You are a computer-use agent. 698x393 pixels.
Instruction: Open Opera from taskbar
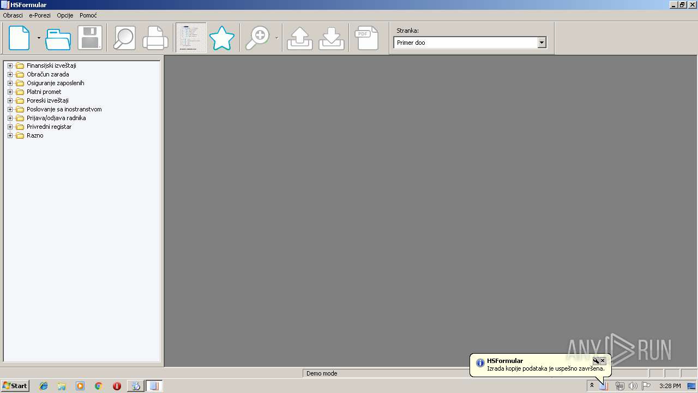[x=117, y=386]
